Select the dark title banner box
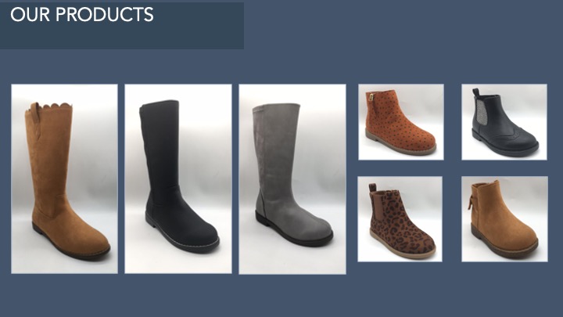 122,25
